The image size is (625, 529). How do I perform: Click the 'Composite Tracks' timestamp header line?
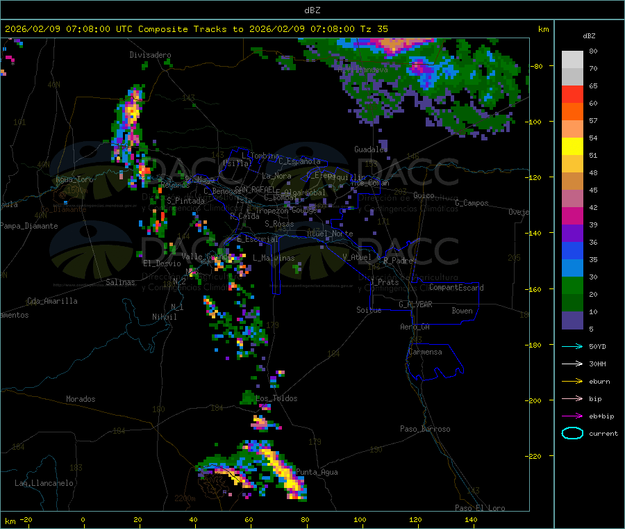point(196,29)
